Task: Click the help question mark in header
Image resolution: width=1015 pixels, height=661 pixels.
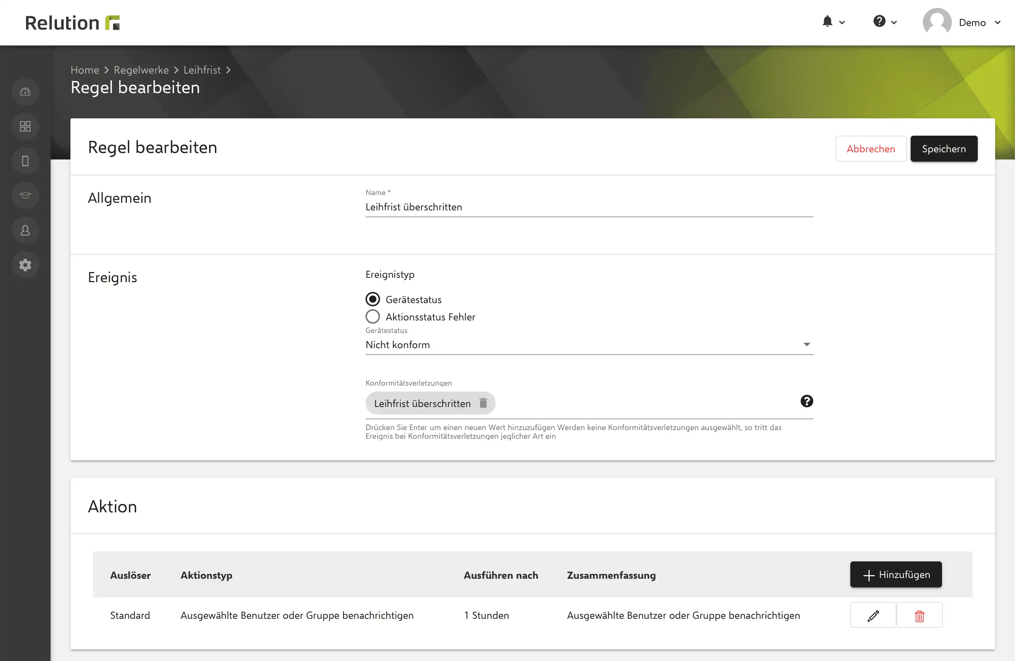Action: click(880, 21)
